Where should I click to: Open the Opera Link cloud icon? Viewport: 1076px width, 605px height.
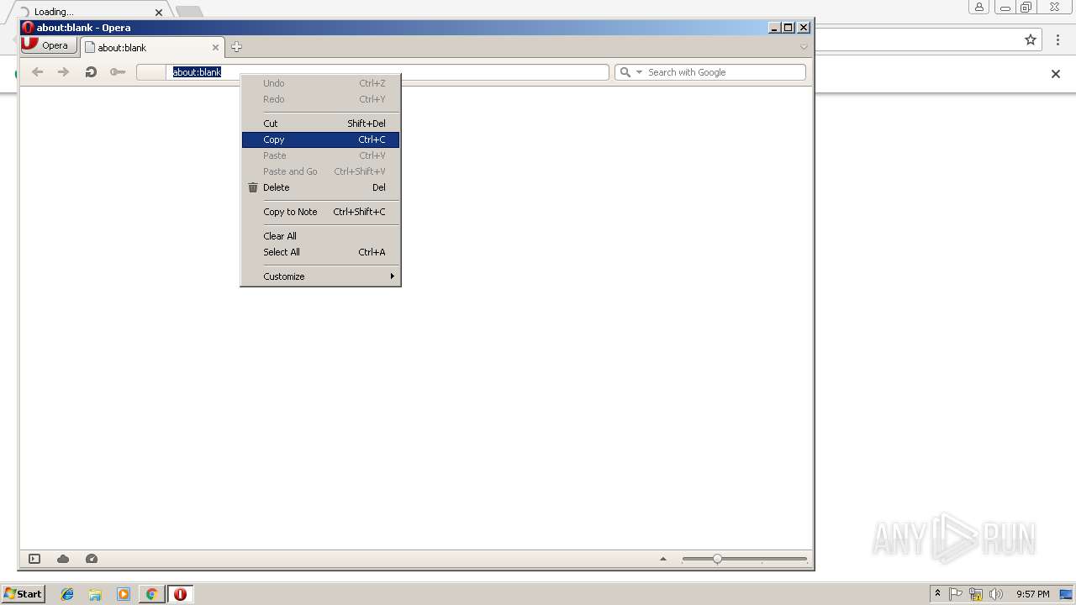click(x=63, y=559)
